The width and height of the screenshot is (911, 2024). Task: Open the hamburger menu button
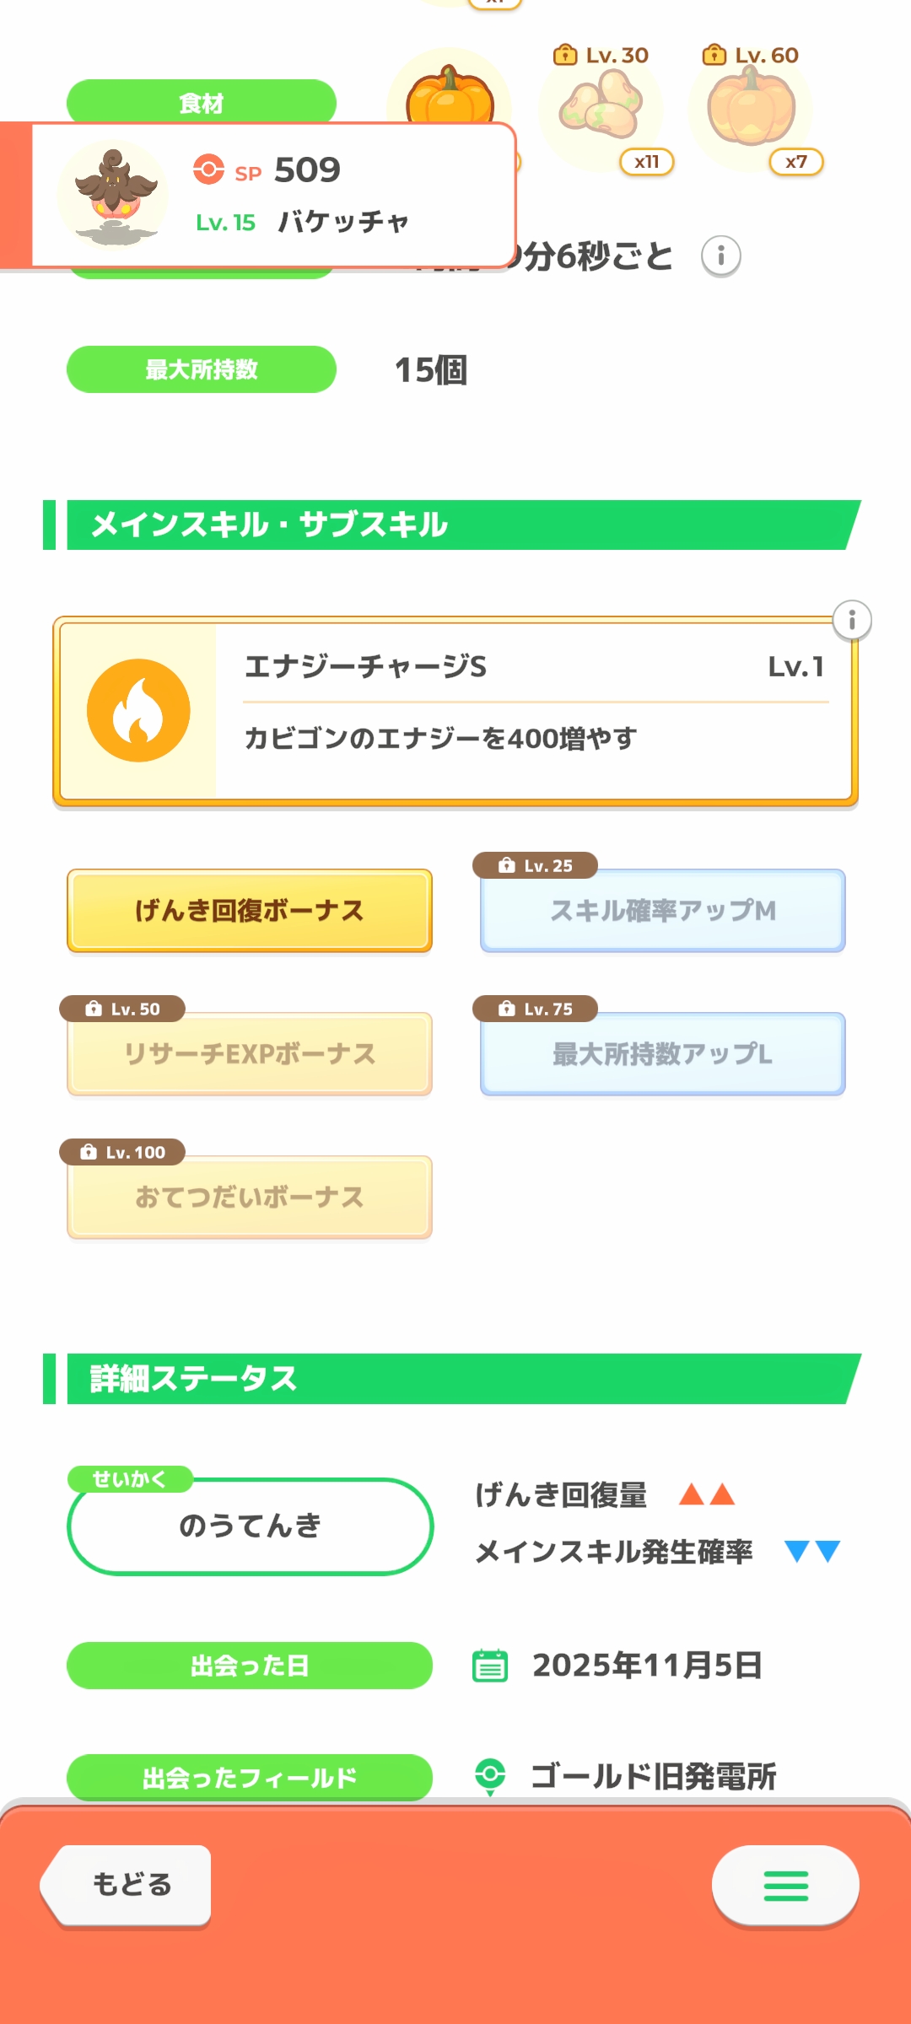(785, 1886)
